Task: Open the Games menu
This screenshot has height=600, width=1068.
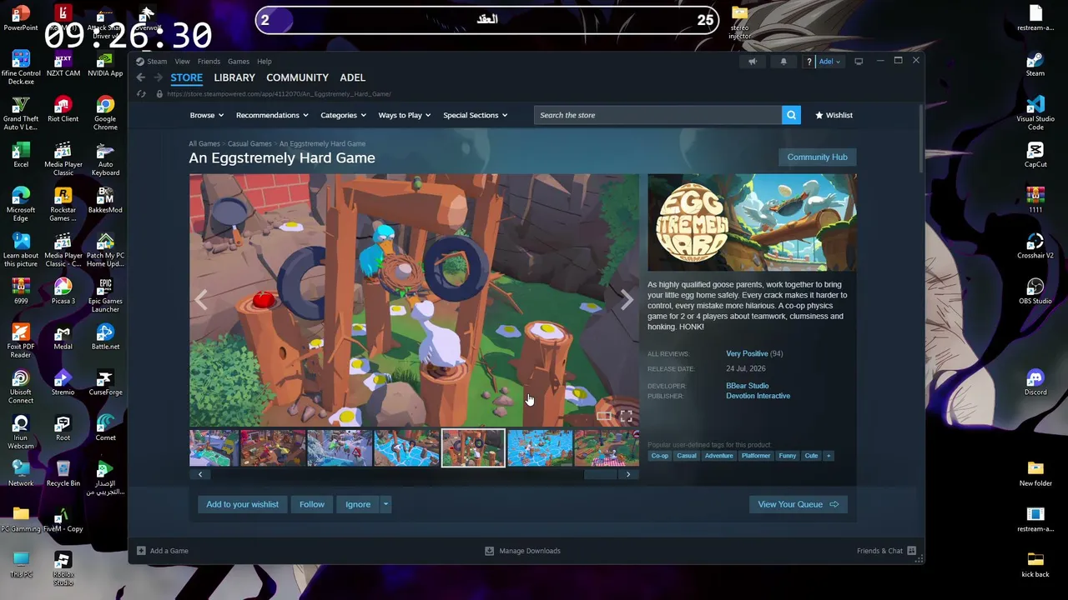Action: coord(239,62)
